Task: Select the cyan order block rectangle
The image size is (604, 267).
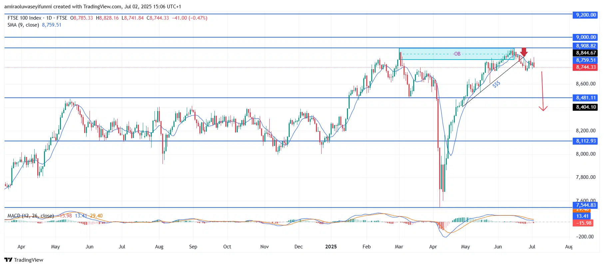Action: tap(433, 57)
